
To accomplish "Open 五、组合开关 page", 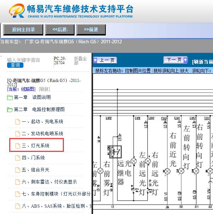I will pos(35,170).
